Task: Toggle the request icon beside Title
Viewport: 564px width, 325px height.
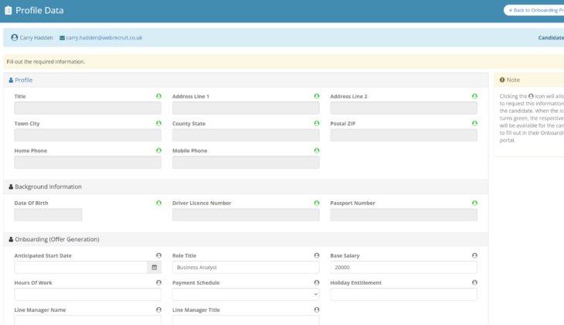Action: click(158, 97)
